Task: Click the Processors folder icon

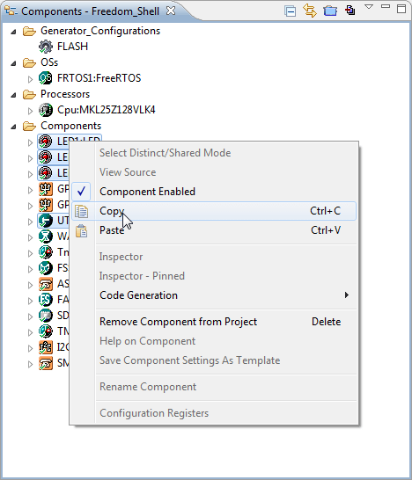Action: pyautogui.click(x=29, y=94)
